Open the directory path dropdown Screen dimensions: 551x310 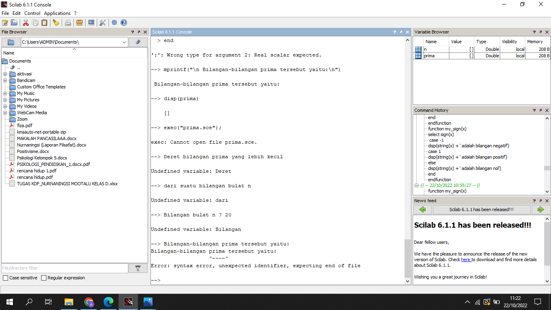click(x=124, y=42)
